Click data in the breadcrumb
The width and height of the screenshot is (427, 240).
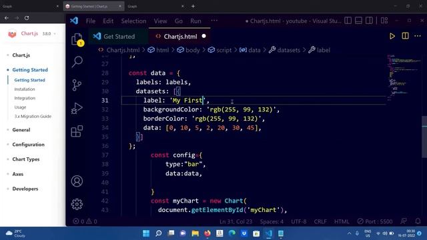[x=254, y=50]
